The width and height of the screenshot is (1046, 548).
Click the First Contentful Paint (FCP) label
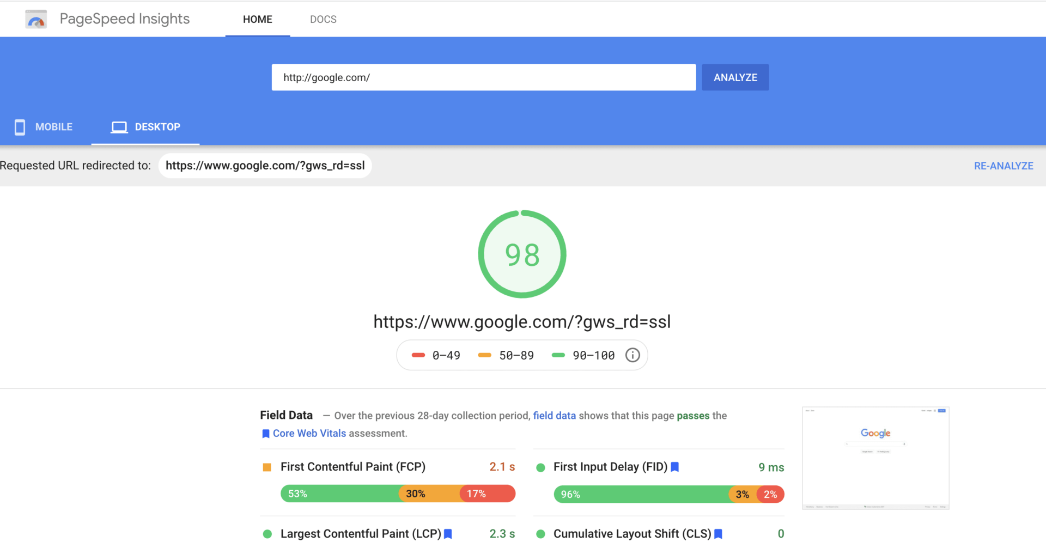(353, 467)
